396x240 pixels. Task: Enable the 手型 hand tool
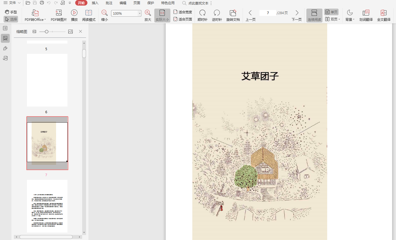point(11,12)
